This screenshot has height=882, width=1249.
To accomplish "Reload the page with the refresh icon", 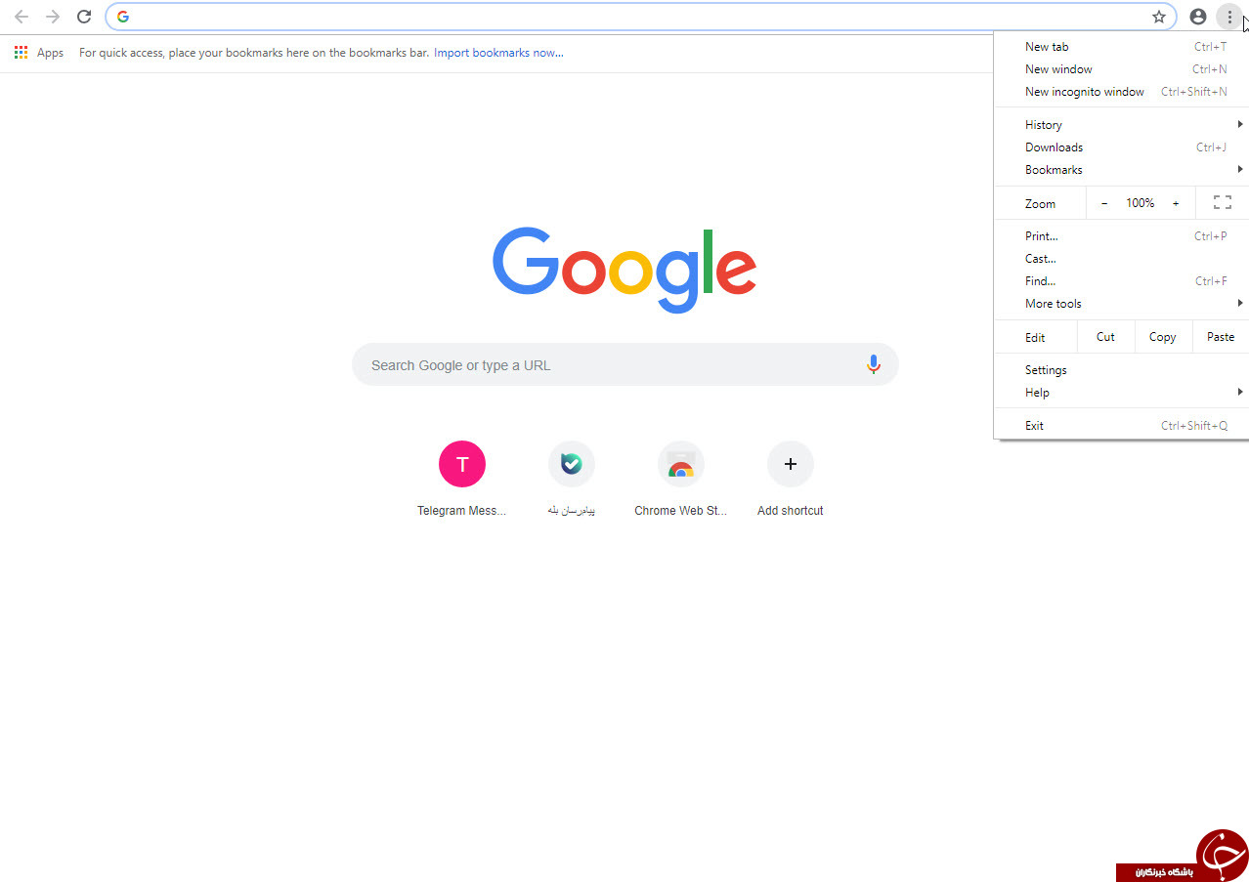I will [84, 17].
